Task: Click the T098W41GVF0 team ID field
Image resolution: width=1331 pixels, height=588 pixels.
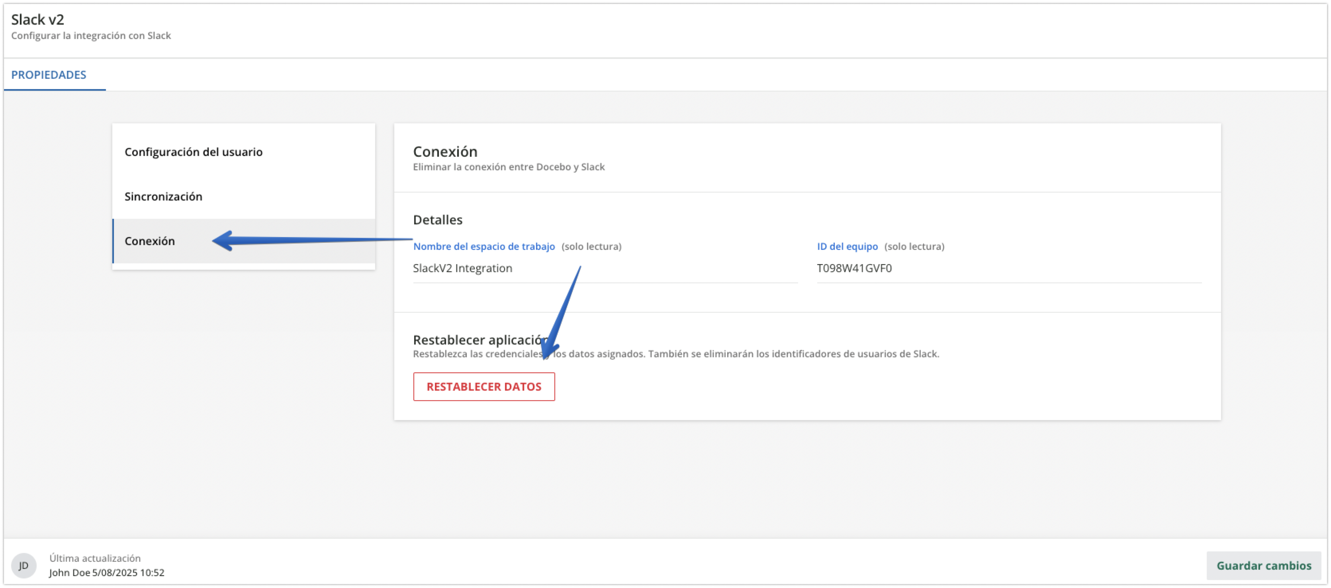Action: click(x=853, y=268)
